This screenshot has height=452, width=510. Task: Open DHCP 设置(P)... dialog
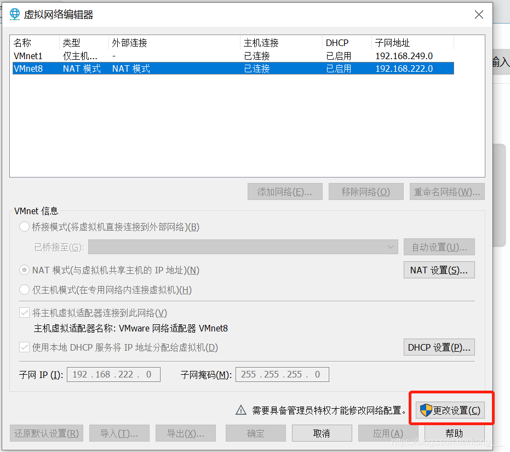click(x=439, y=347)
